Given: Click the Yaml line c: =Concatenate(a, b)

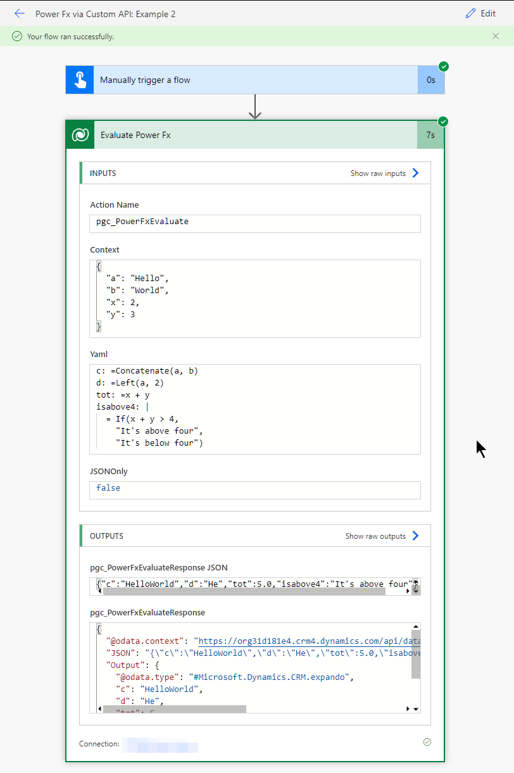Looking at the screenshot, I should point(147,371).
